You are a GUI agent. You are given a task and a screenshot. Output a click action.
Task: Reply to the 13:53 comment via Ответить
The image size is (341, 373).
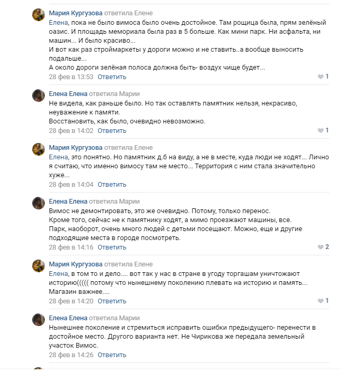coord(112,77)
